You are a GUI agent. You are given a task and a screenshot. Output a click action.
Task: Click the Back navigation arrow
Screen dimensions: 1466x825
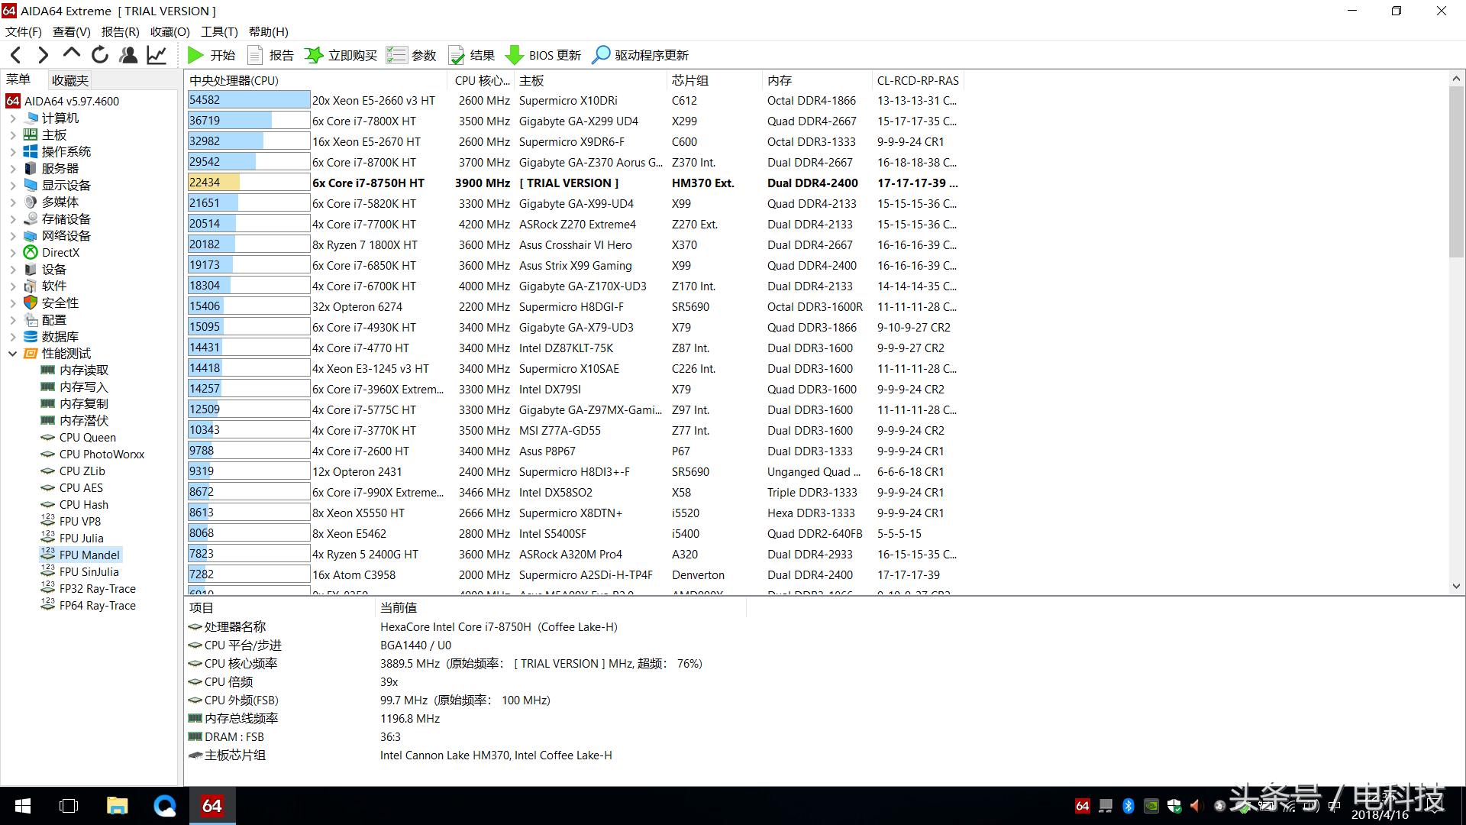[16, 55]
